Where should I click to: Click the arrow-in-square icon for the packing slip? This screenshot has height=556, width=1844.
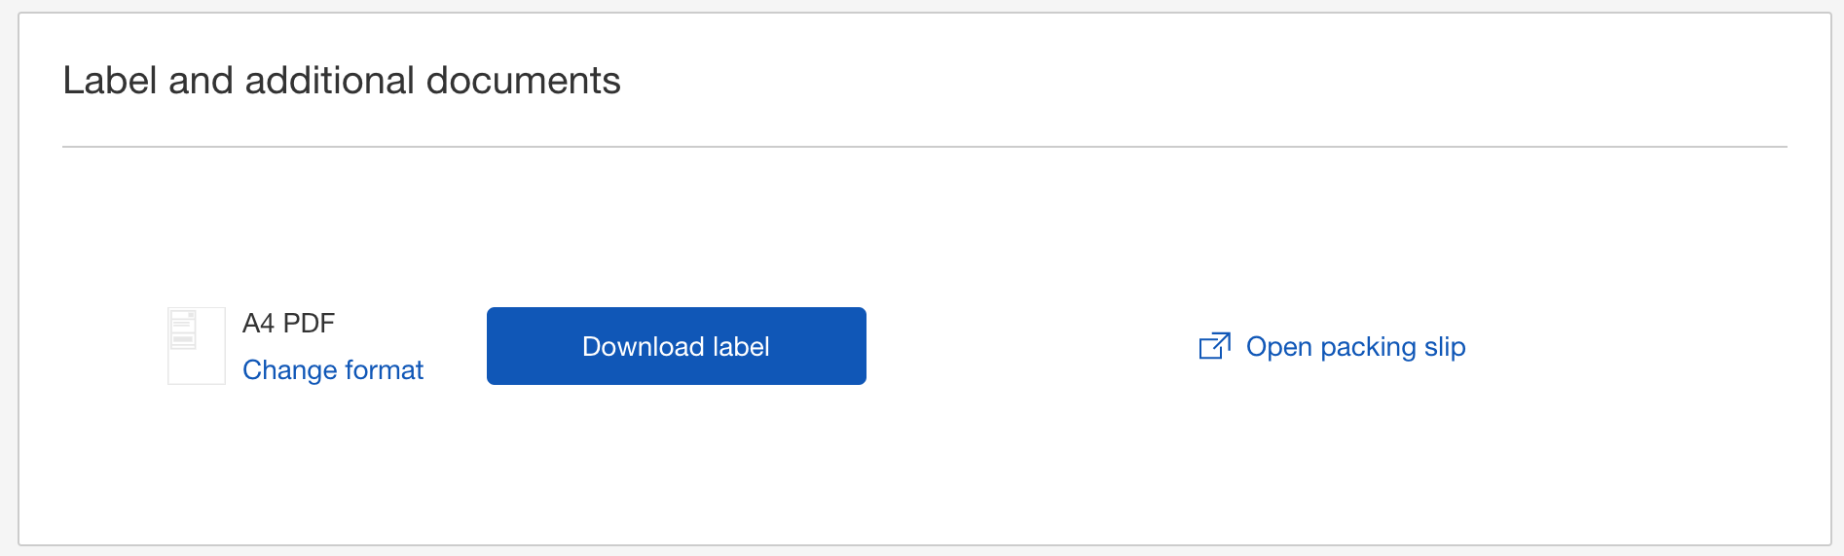[x=1215, y=345]
